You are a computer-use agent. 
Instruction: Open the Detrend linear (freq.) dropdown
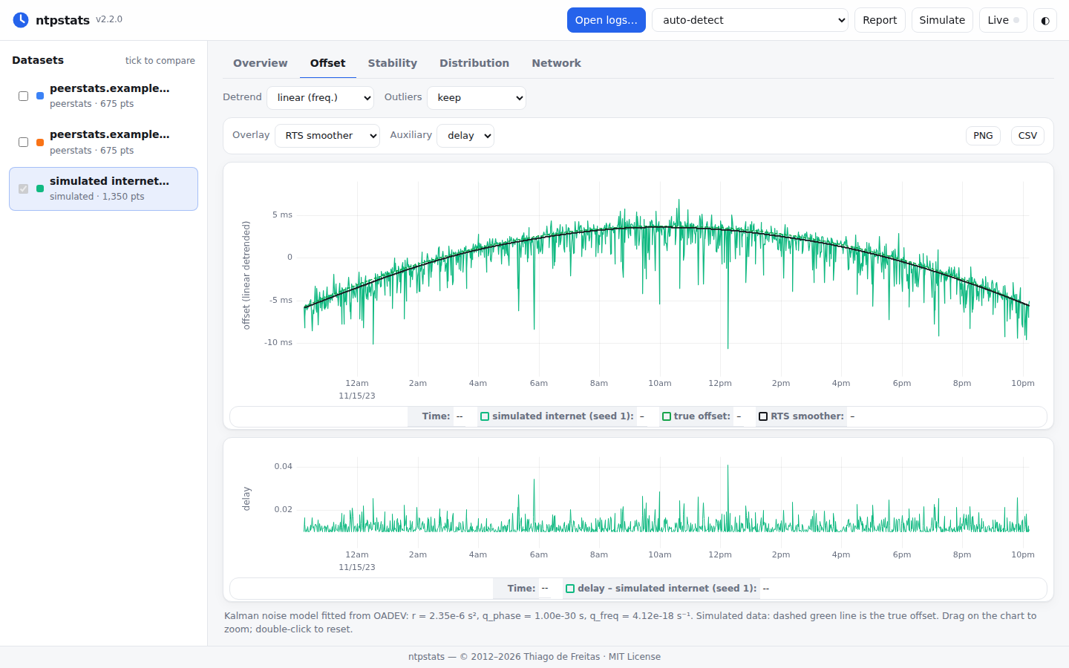pos(320,98)
